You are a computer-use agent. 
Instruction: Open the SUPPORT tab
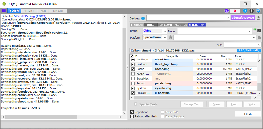click(57, 11)
